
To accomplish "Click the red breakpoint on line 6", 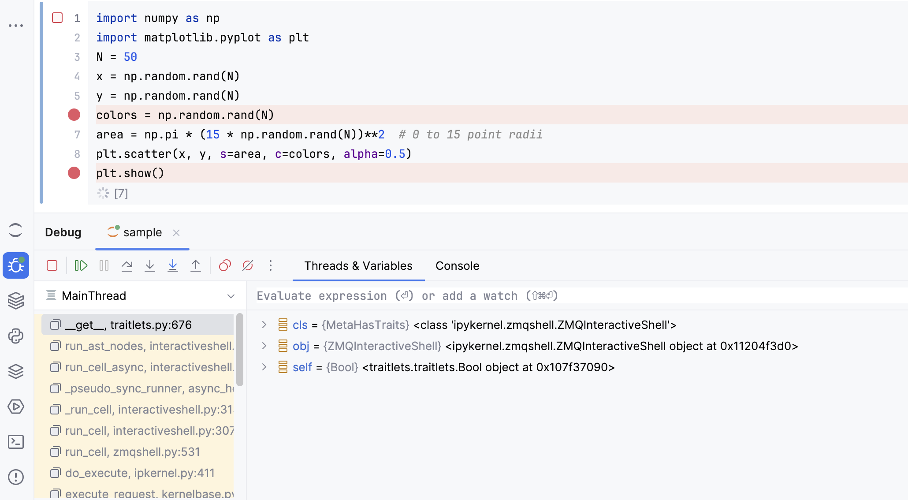I will (74, 115).
